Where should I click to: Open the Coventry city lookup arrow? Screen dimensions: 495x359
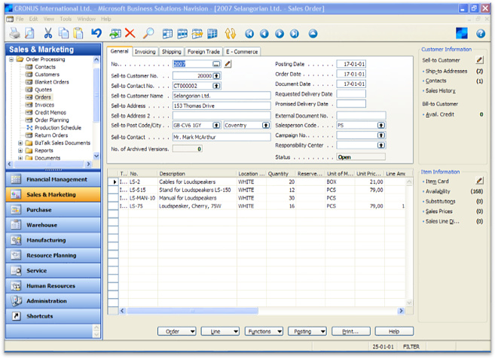(266, 125)
